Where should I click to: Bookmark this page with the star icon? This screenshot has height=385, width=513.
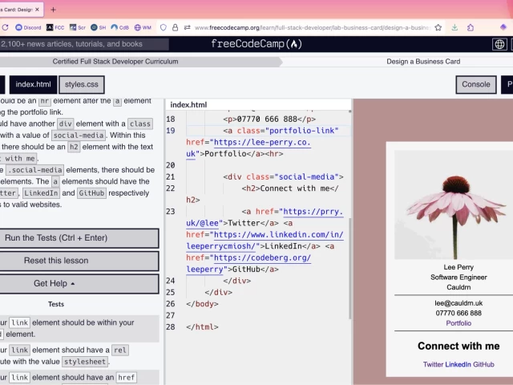pyautogui.click(x=438, y=27)
